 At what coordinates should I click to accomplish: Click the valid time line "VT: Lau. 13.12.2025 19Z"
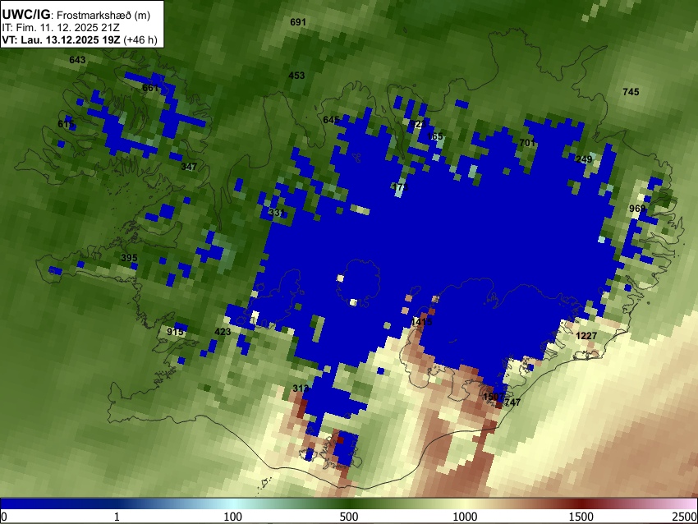(61, 39)
